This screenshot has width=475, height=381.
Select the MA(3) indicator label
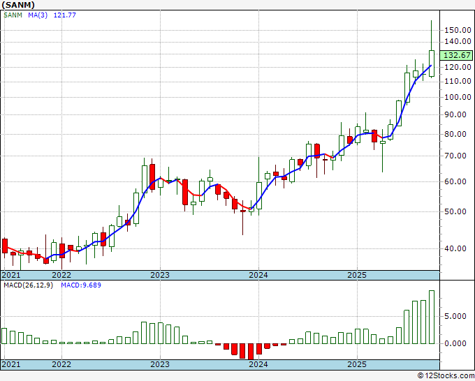pos(38,15)
